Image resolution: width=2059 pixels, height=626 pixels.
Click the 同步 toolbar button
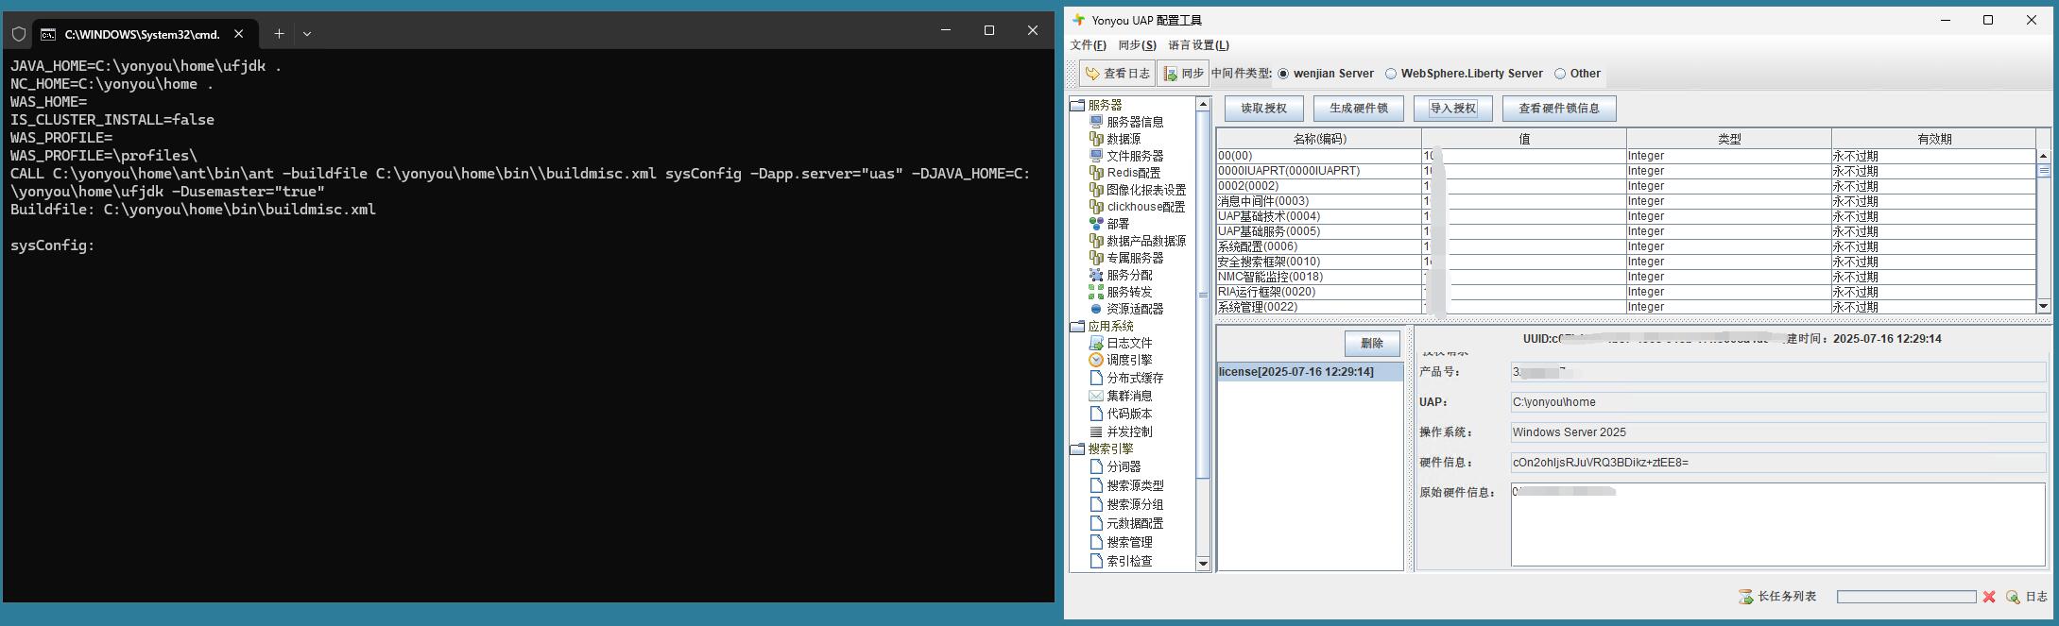tap(1183, 74)
